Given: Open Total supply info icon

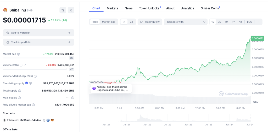Looking at the screenshot, I should (20, 91).
